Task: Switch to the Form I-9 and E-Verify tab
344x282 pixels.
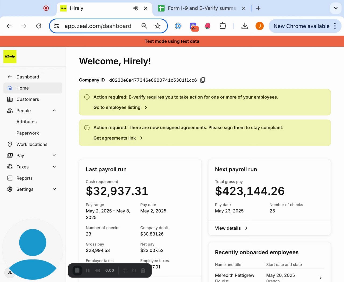Action: click(x=201, y=8)
